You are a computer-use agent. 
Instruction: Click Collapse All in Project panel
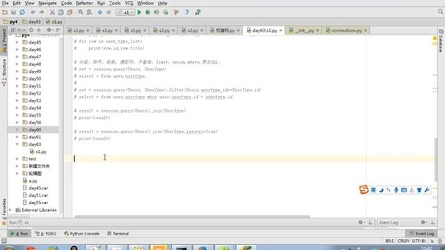point(39,30)
